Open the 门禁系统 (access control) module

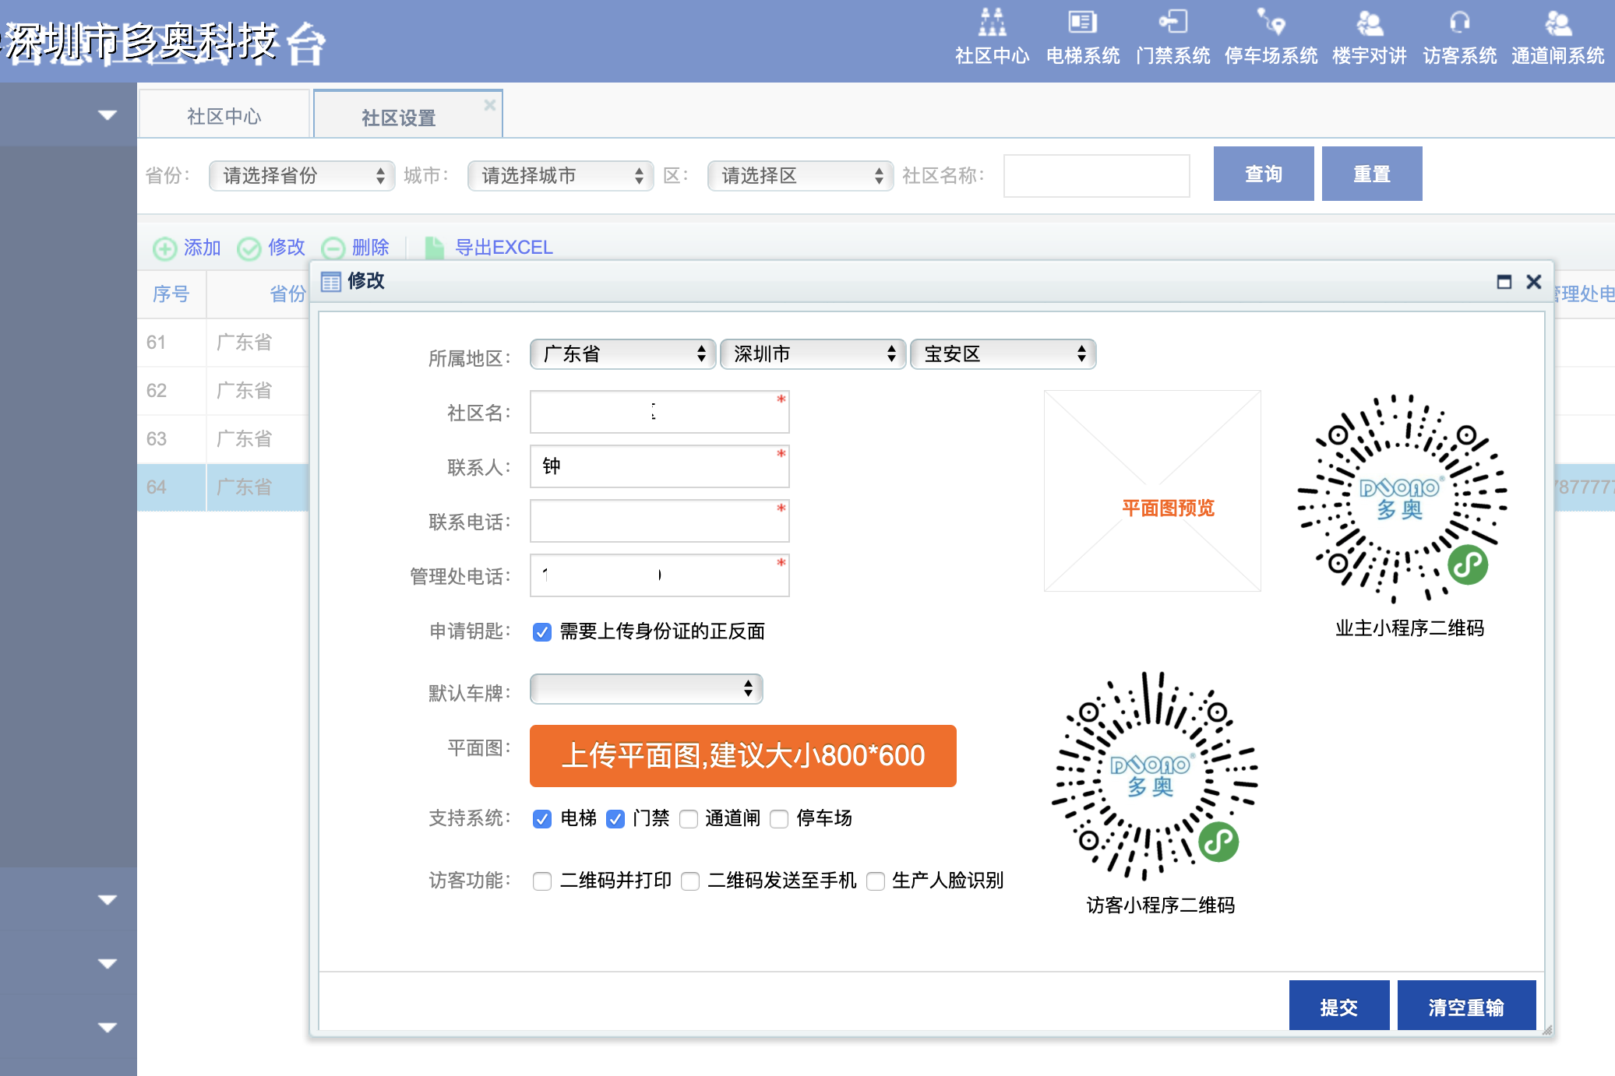[x=1174, y=35]
